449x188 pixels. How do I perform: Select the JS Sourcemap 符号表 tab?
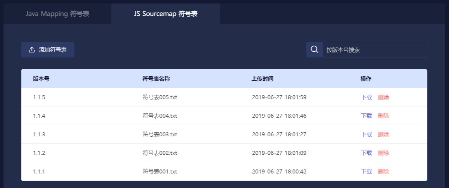tap(166, 14)
